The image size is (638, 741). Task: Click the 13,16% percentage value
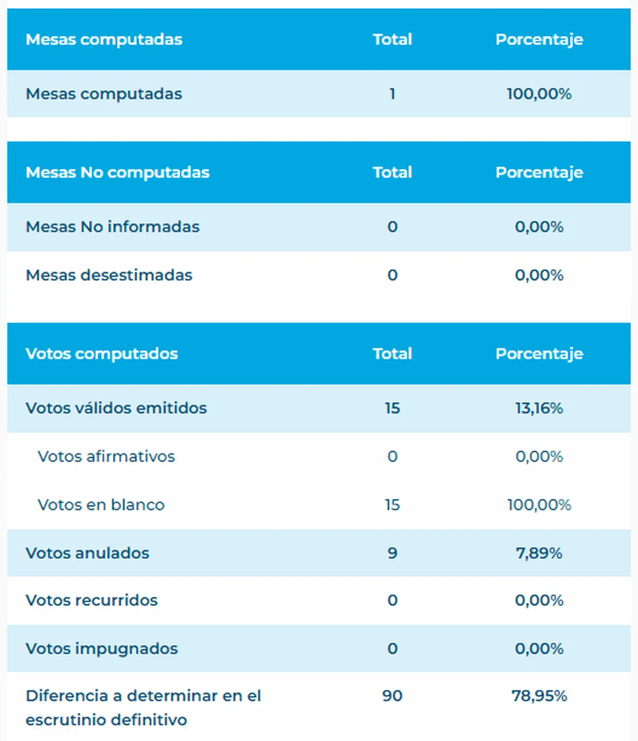click(539, 409)
